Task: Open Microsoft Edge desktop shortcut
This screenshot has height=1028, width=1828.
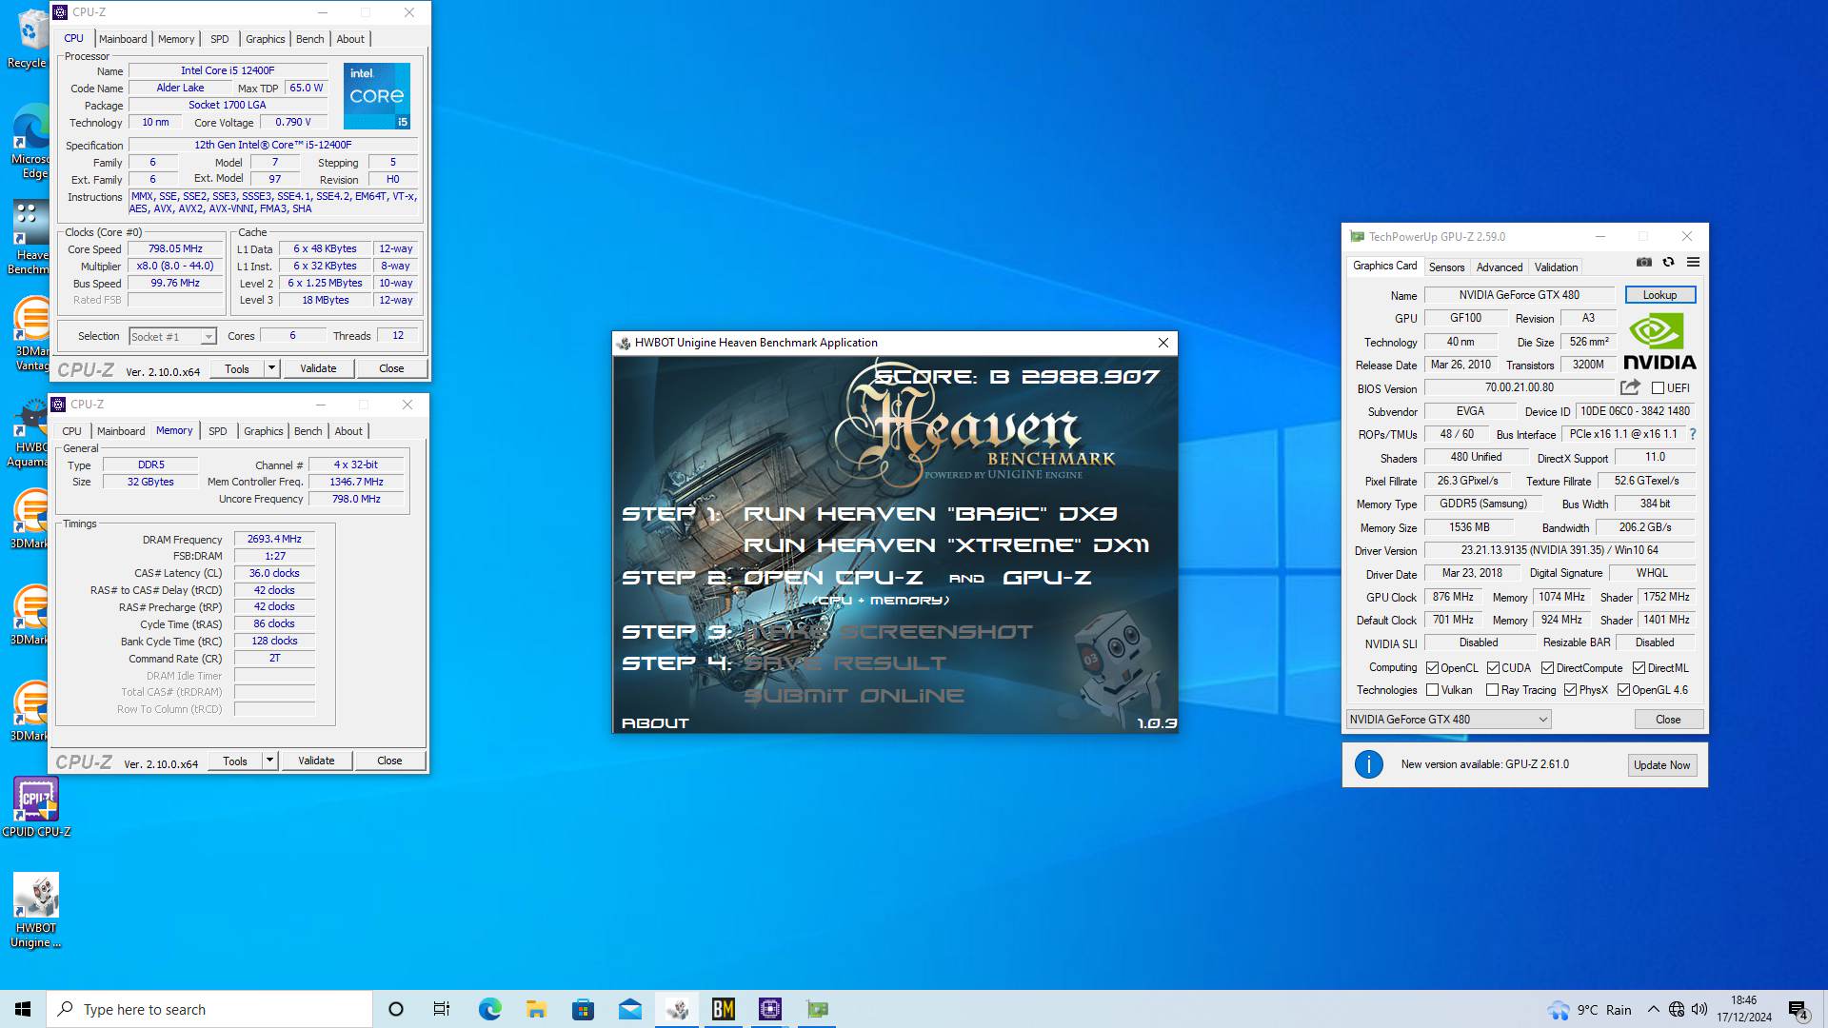Action: pyautogui.click(x=30, y=141)
